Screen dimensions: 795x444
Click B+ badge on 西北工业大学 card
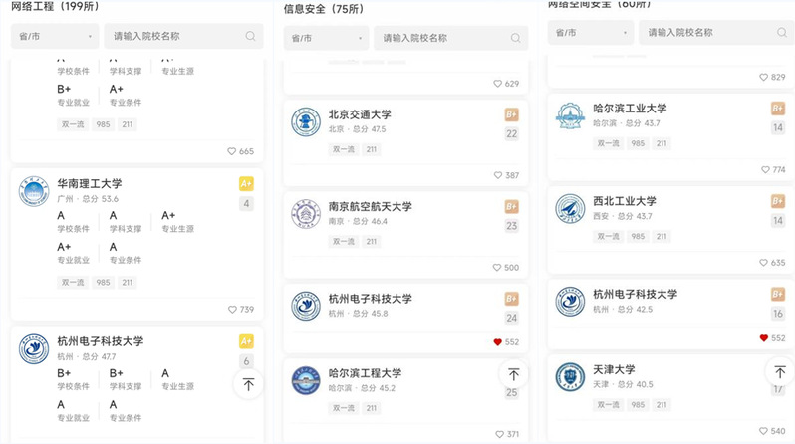coord(778,201)
